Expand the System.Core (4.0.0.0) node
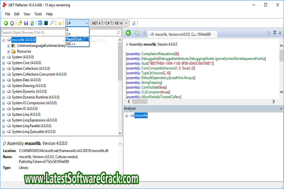284x189 pixels. point(4,63)
